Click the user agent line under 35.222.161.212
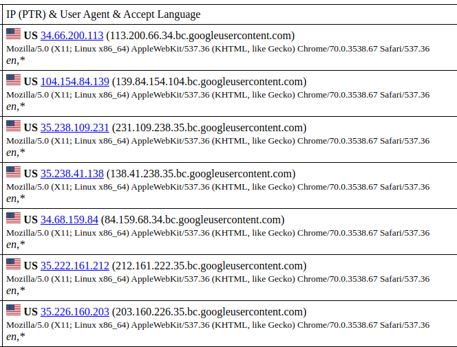Viewport: 457px width, 347px height. 218,279
